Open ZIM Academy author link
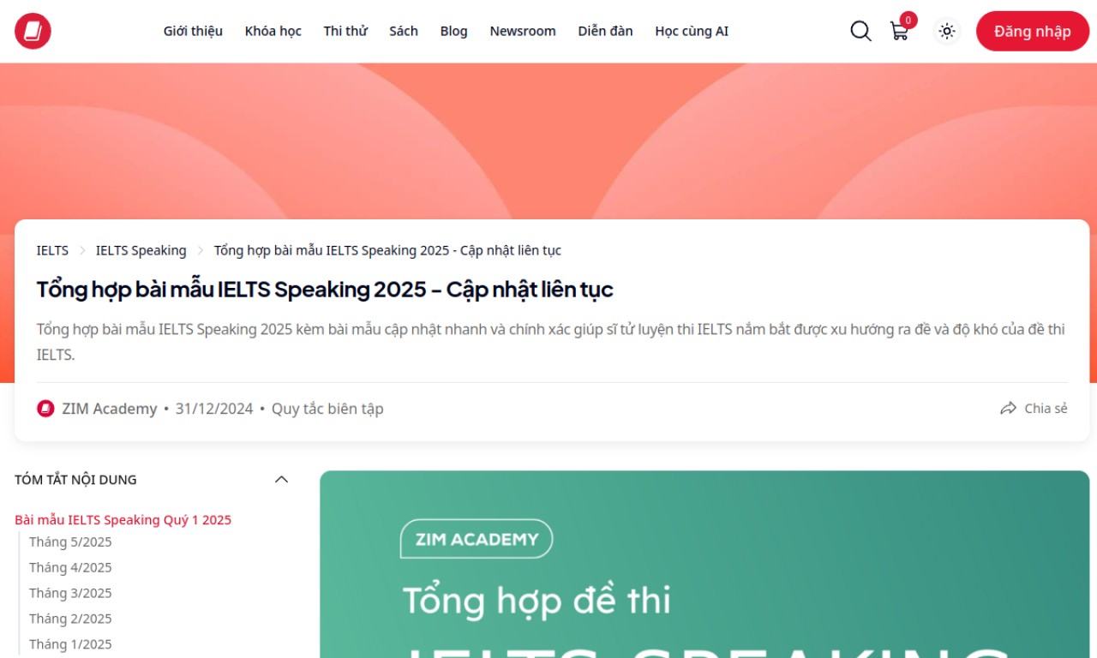 pyautogui.click(x=110, y=409)
